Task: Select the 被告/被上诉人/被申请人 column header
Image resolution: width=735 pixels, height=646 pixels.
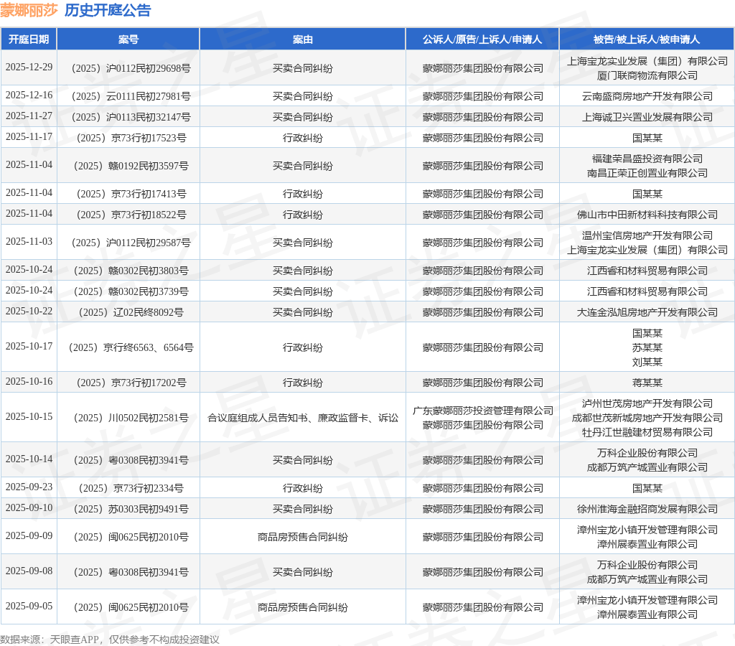Action: pos(647,39)
